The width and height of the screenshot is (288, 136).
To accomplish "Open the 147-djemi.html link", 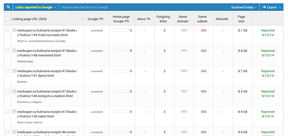I will pos(47,73).
